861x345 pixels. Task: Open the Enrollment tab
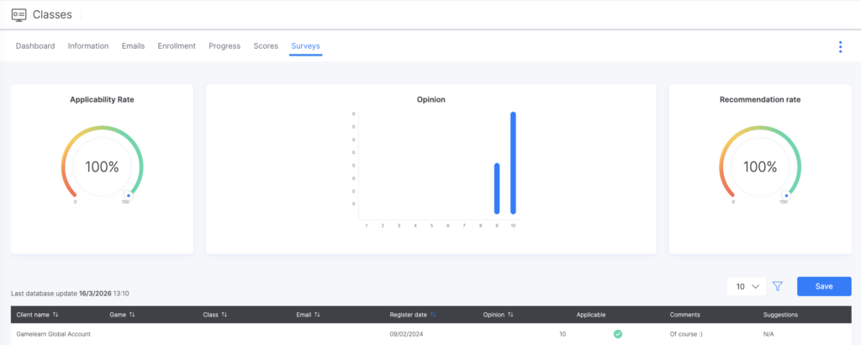(177, 46)
